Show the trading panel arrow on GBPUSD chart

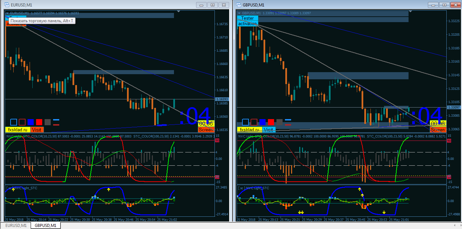click(239, 13)
